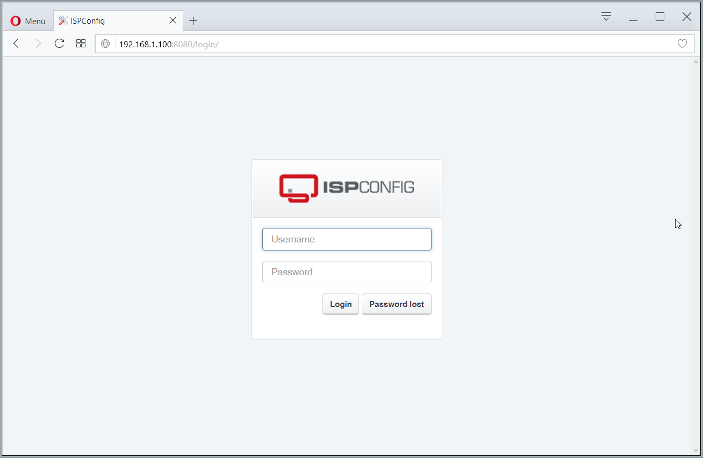Click the address bar URL field
The height and width of the screenshot is (458, 703).
click(395, 44)
